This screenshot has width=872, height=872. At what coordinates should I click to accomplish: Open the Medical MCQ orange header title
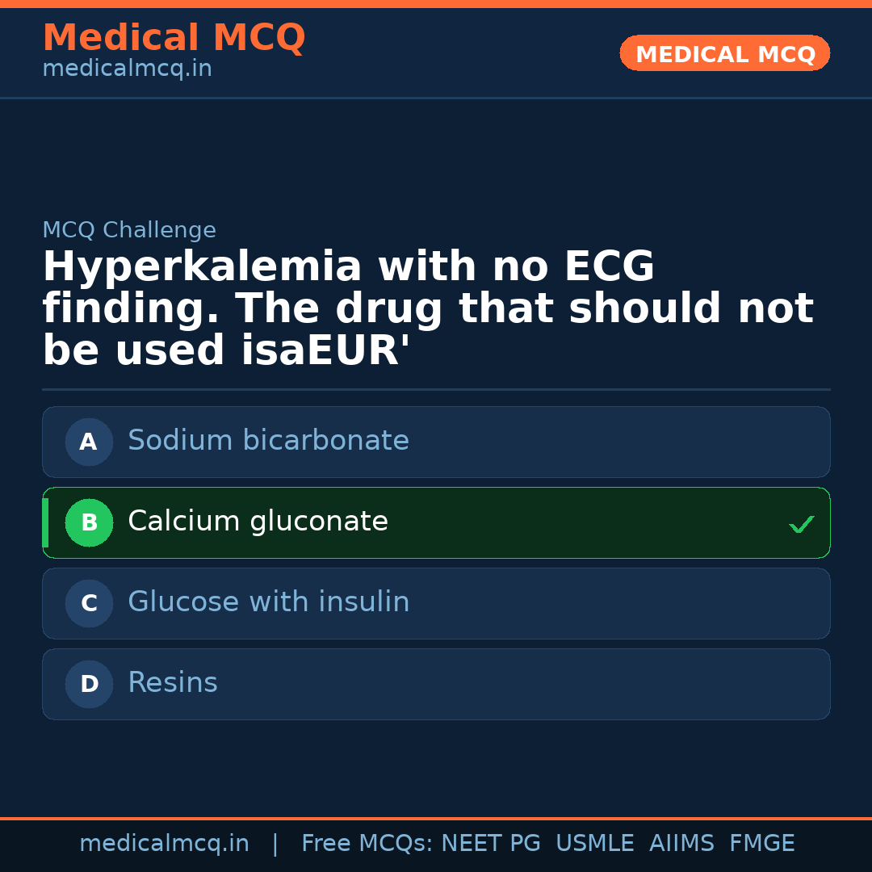[174, 38]
